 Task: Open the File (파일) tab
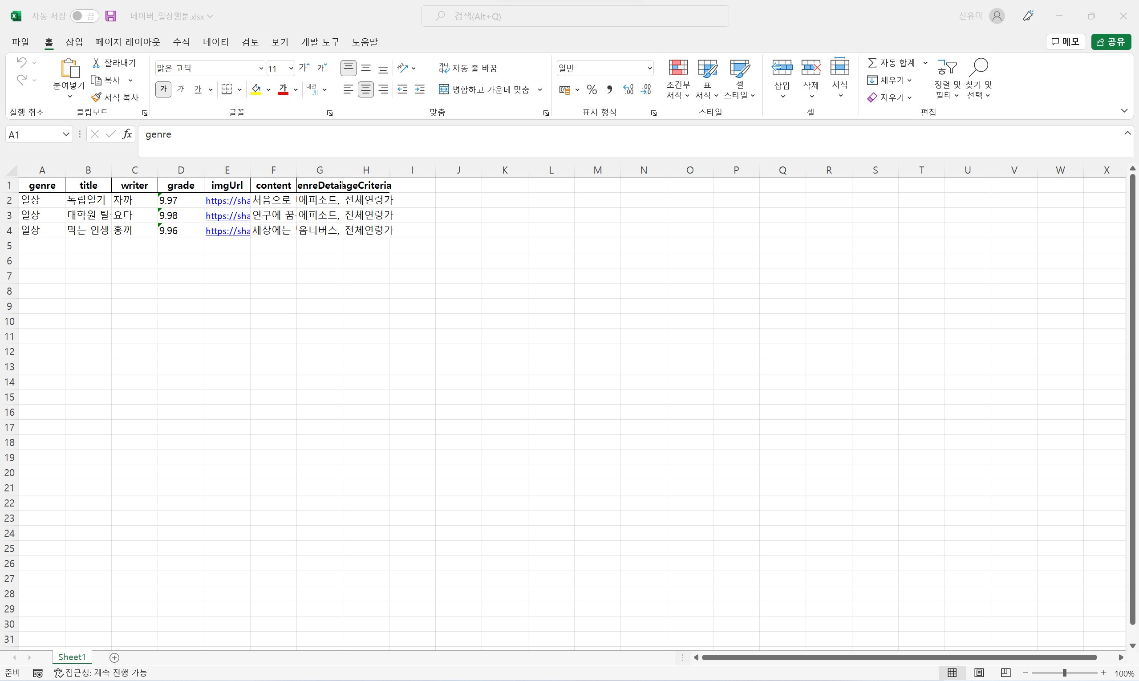(x=20, y=42)
